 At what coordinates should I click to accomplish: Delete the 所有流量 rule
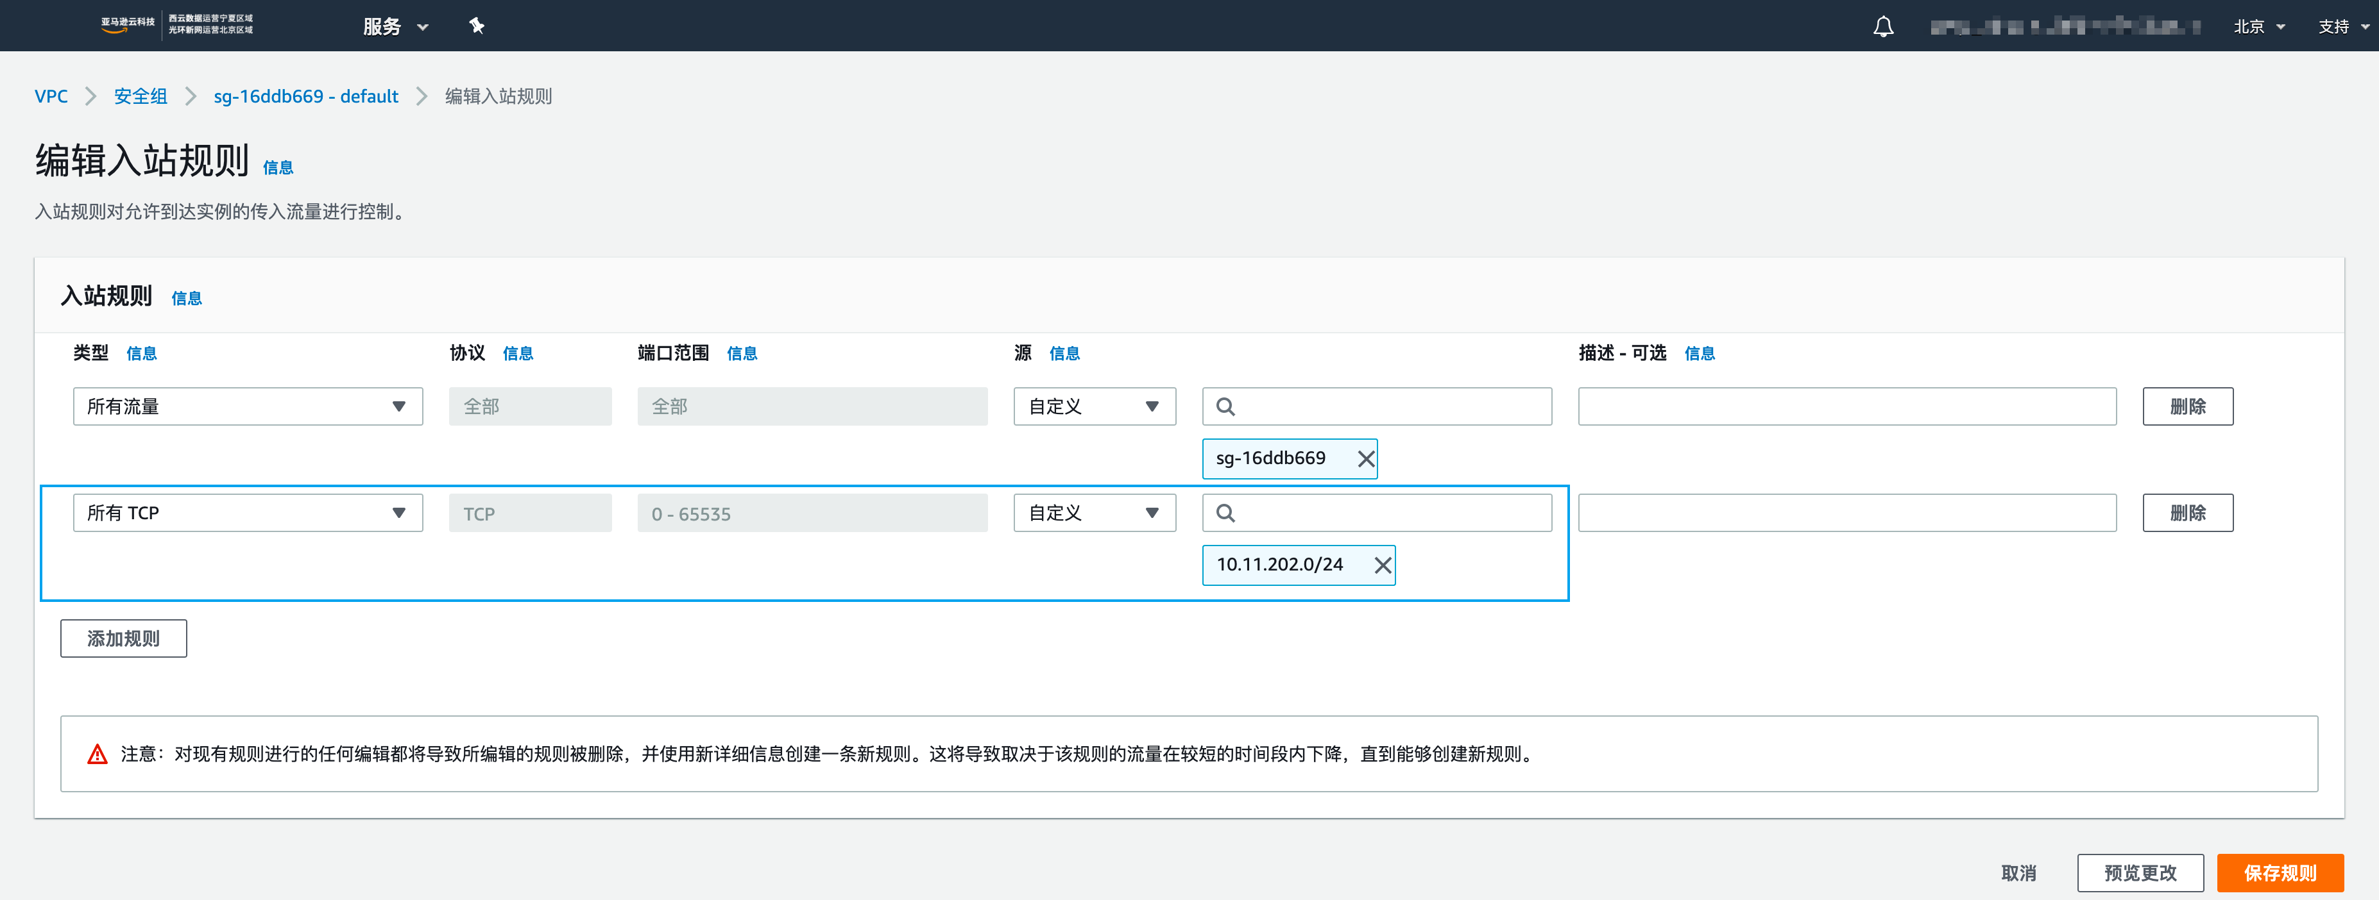tap(2188, 406)
